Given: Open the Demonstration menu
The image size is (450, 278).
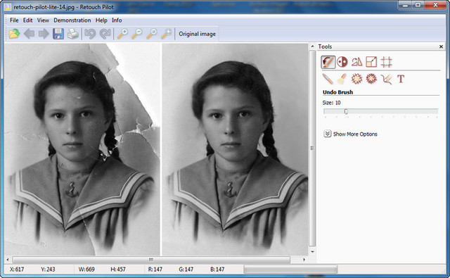Looking at the screenshot, I should (x=72, y=20).
